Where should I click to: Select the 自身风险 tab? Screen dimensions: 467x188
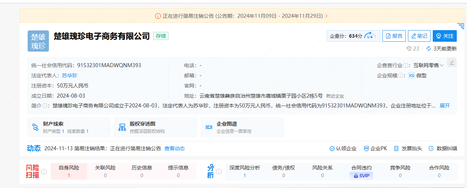tap(69, 172)
